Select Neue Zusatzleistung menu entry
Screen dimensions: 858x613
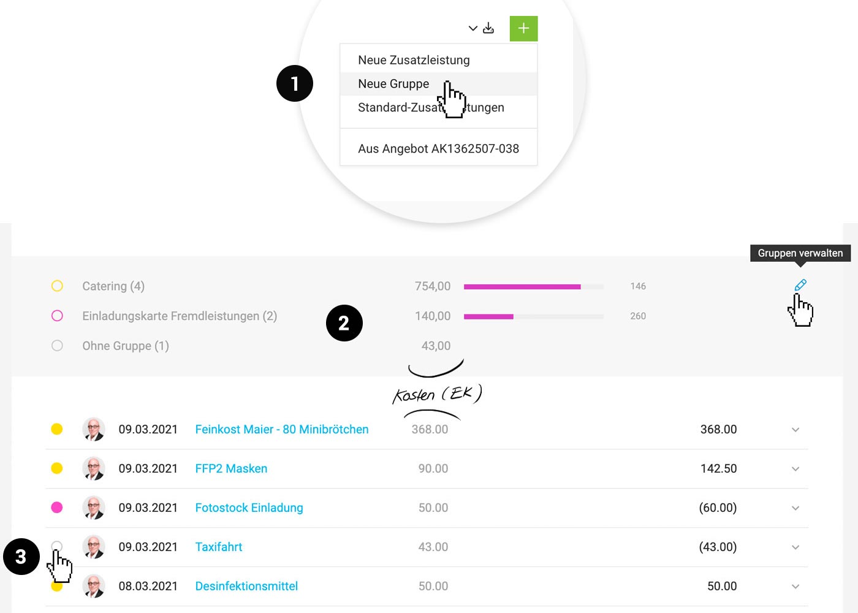pos(414,60)
